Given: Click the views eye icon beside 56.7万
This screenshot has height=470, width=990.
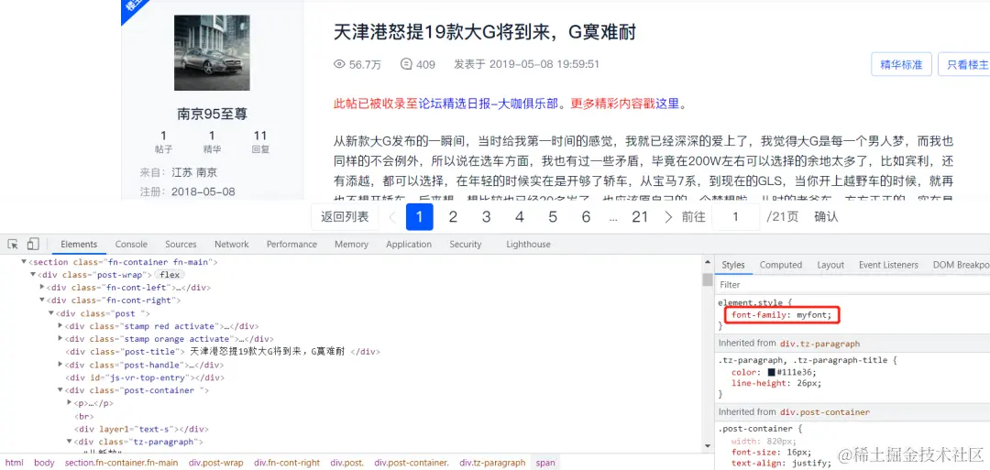Looking at the screenshot, I should click(340, 64).
